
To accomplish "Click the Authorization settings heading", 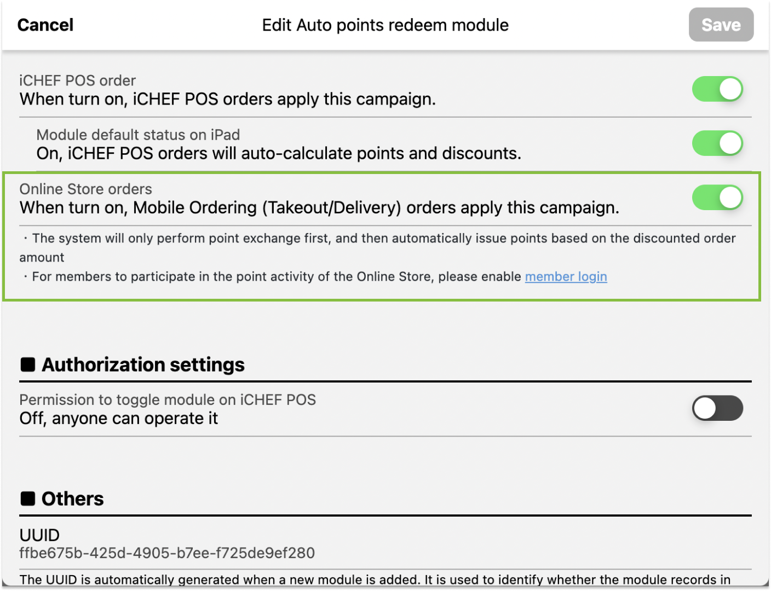I will (143, 364).
